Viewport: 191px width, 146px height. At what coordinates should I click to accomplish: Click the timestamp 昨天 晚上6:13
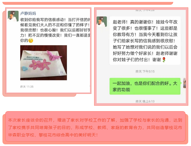(145, 101)
